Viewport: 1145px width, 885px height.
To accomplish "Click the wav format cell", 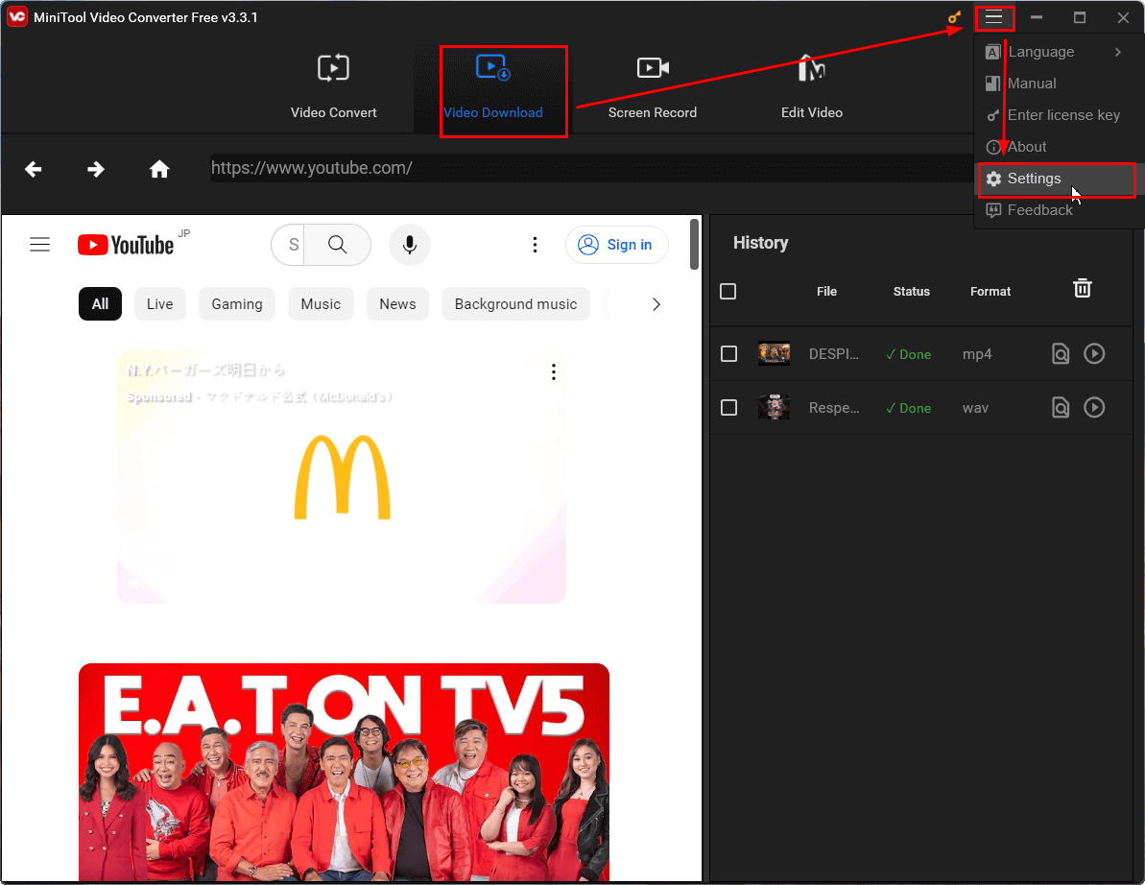I will point(975,407).
